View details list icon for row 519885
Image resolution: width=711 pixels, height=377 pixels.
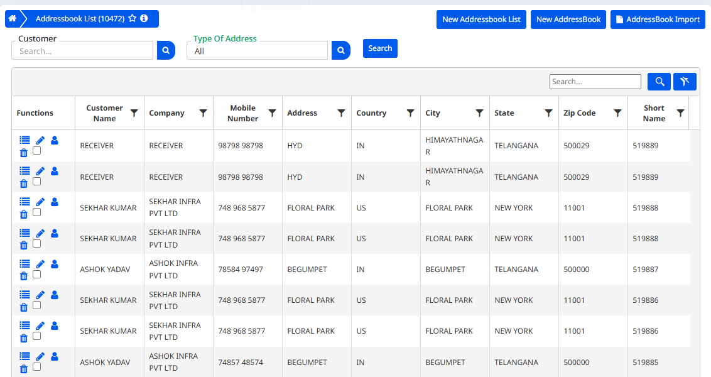(x=24, y=356)
